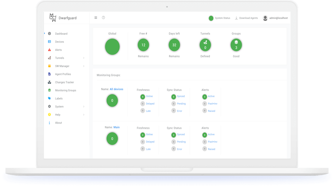Click the Devices list icon in sidebar
This screenshot has height=187, width=334.
click(50, 42)
